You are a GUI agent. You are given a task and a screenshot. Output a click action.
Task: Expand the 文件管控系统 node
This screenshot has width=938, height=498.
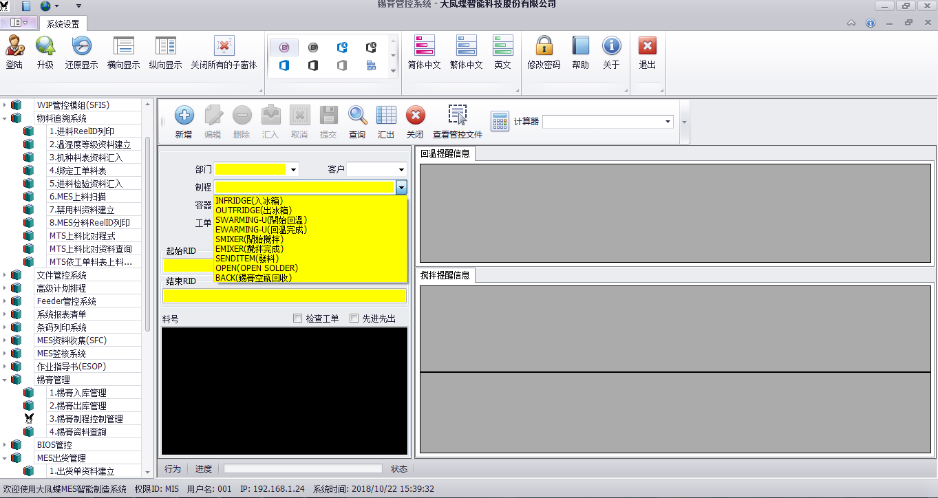[4, 275]
